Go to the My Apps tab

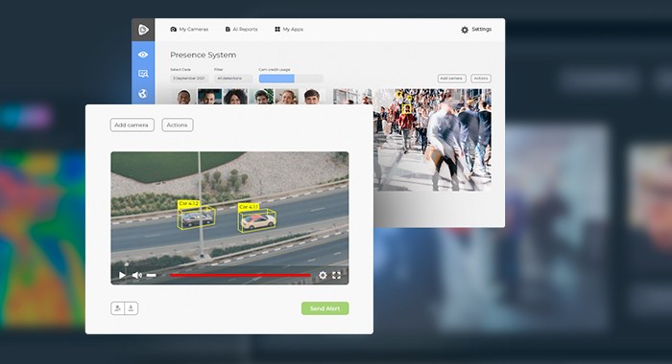[289, 29]
